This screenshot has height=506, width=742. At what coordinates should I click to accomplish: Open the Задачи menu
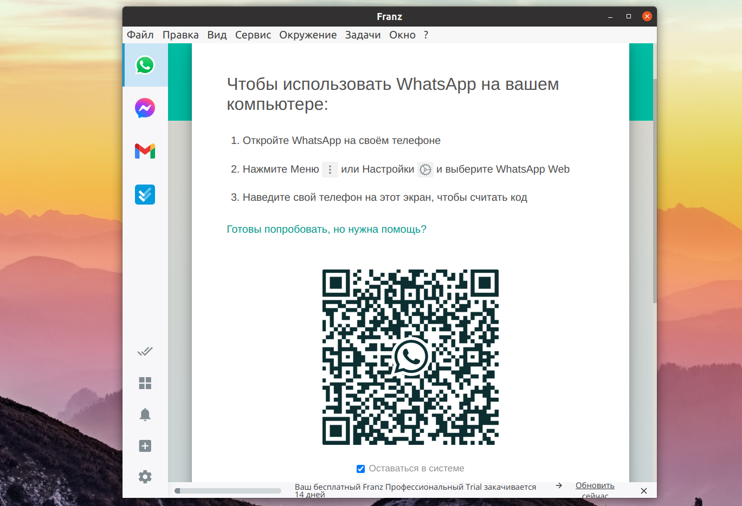coord(363,35)
